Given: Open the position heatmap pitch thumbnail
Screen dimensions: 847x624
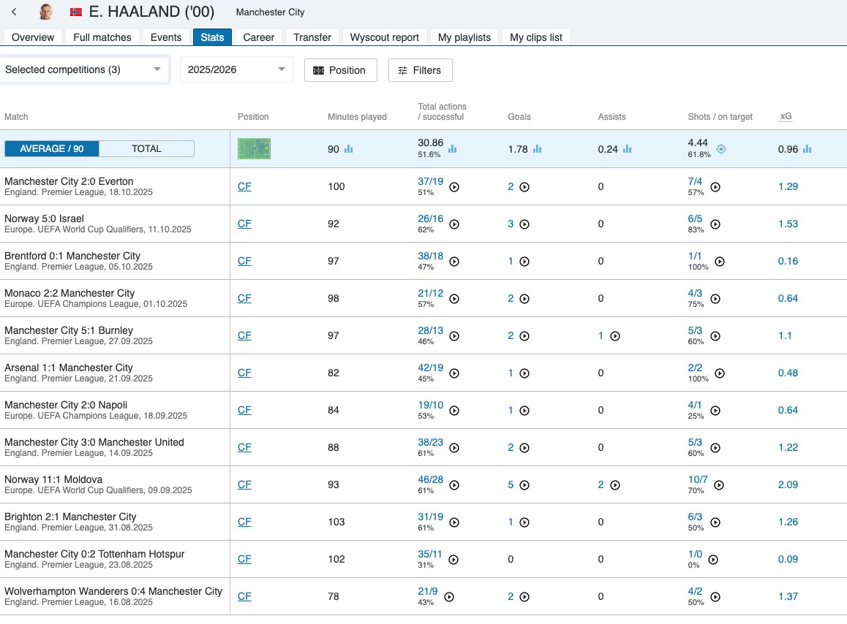Looking at the screenshot, I should (254, 148).
